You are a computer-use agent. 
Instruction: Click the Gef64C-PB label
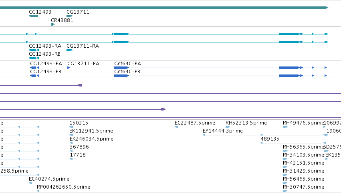pos(127,72)
